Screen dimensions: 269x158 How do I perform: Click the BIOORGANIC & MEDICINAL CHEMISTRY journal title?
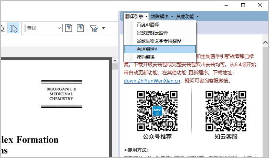point(62,94)
